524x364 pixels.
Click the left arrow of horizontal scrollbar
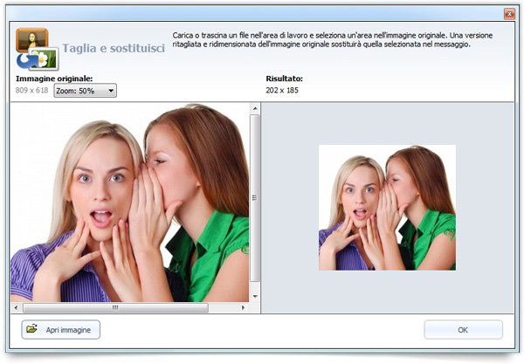(x=15, y=308)
